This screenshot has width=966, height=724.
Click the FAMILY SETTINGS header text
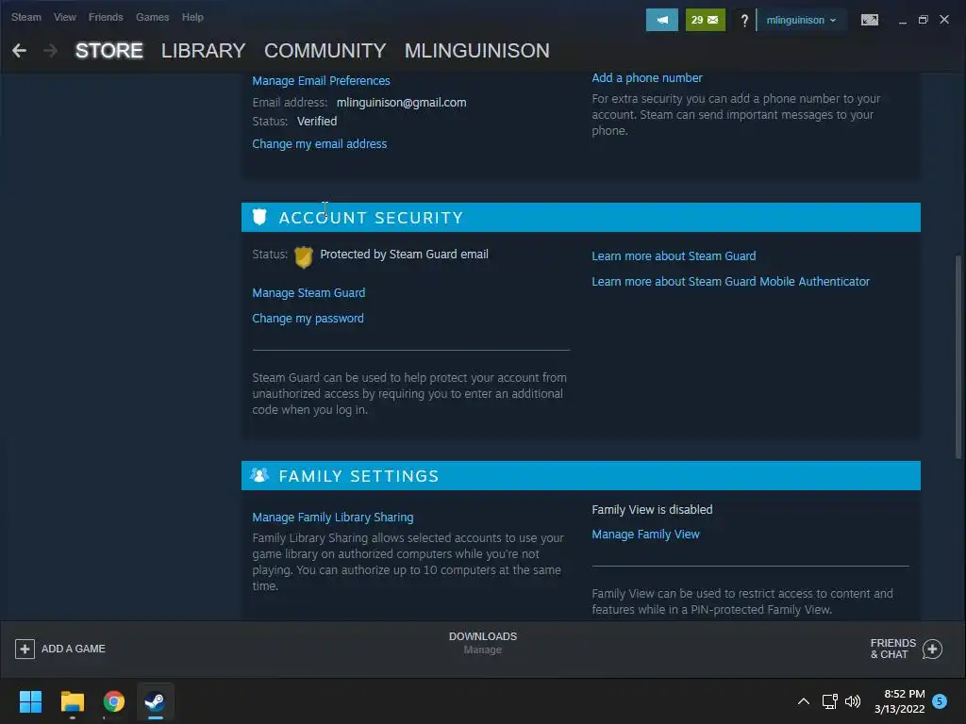click(x=359, y=476)
